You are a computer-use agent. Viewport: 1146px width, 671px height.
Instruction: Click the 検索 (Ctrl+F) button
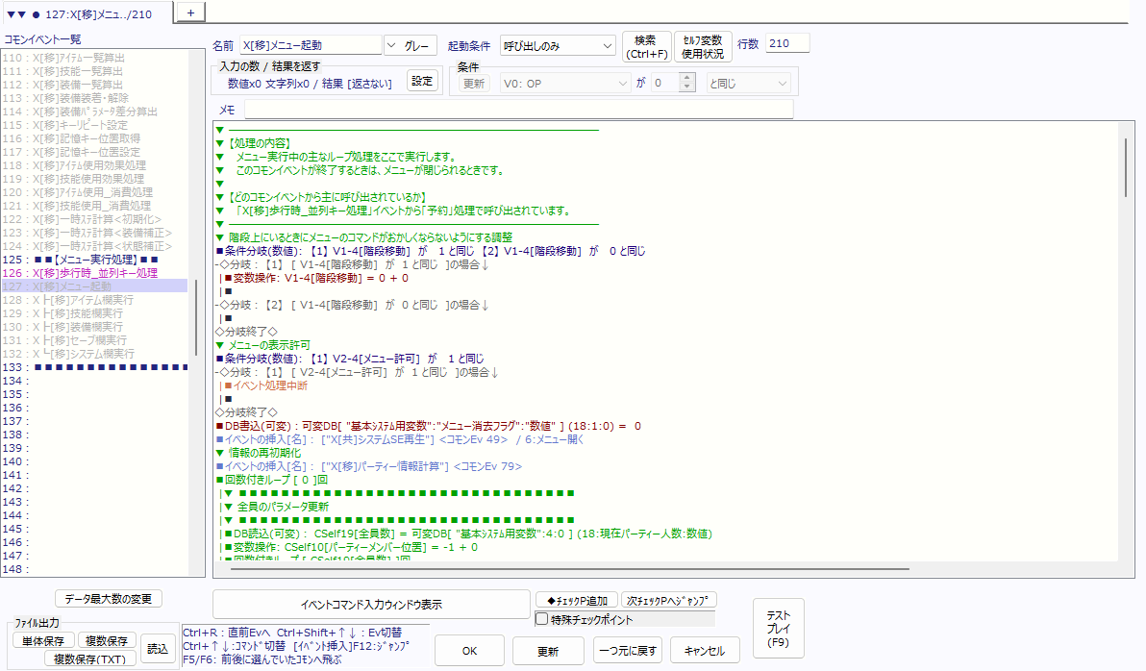click(646, 47)
